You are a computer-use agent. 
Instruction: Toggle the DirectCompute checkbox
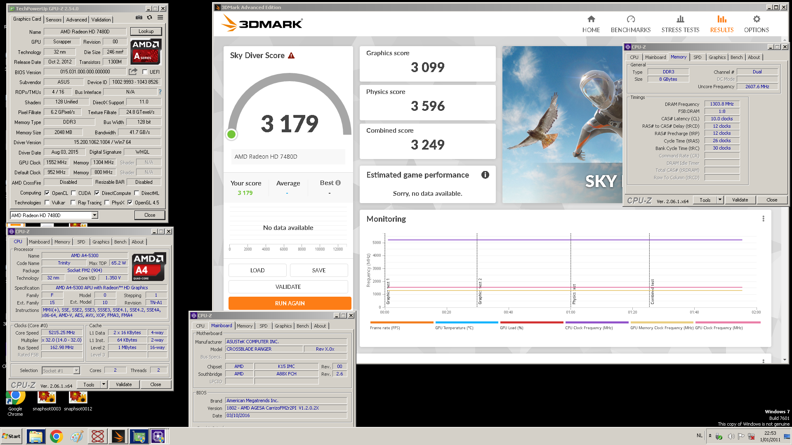coord(97,193)
